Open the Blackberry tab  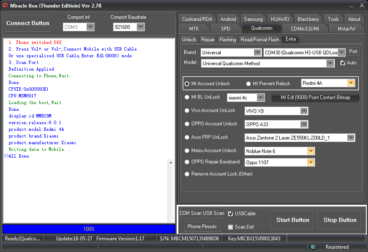click(308, 19)
